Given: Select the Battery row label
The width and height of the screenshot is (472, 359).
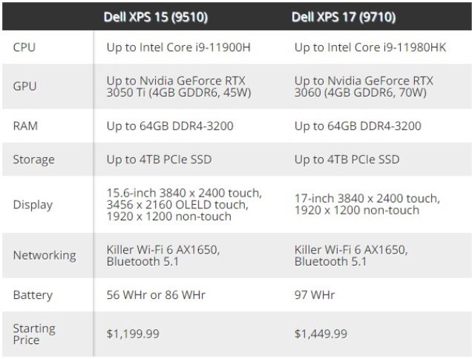Looking at the screenshot, I should coord(33,295).
